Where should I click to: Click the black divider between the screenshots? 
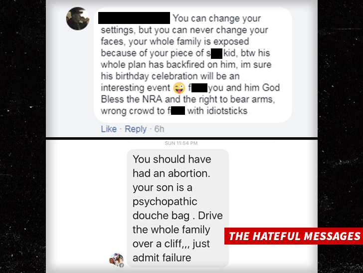(181, 139)
